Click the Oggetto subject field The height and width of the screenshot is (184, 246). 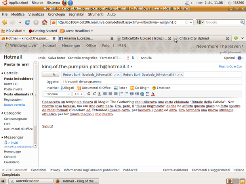pyautogui.click(x=151, y=82)
